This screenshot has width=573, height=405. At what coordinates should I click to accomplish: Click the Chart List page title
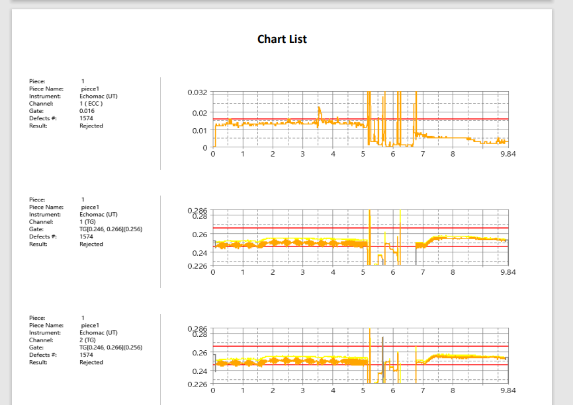point(282,39)
